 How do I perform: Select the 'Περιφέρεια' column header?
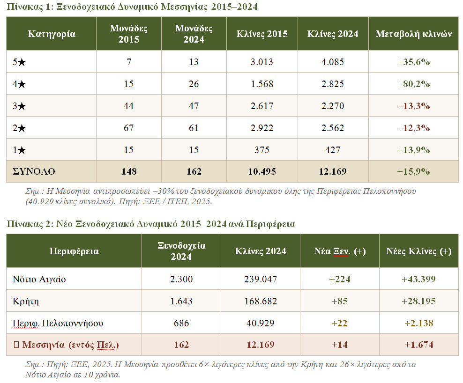click(74, 251)
